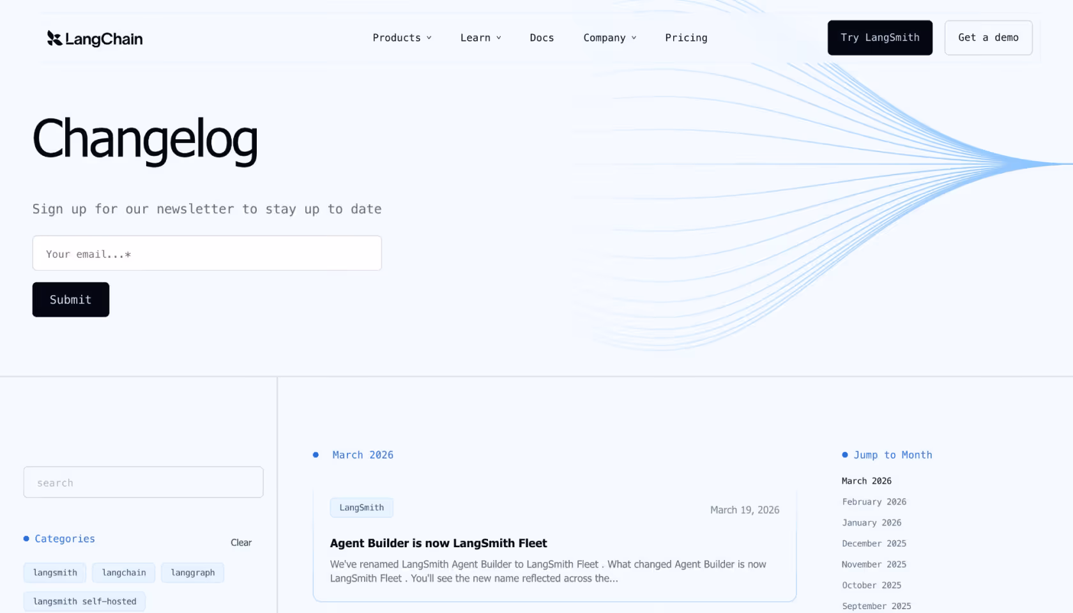The height and width of the screenshot is (613, 1073).
Task: Open the March 2026 section heading
Action: click(x=363, y=455)
